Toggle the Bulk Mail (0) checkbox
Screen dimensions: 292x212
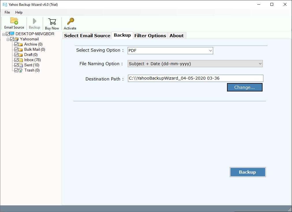click(16, 50)
